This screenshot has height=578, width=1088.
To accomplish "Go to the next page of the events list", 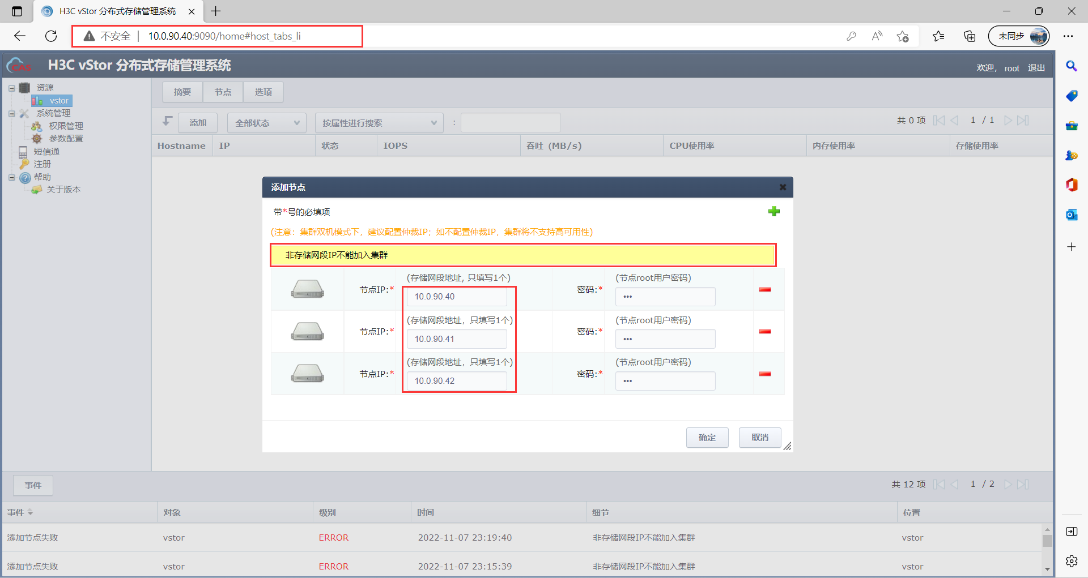I will click(x=1008, y=484).
